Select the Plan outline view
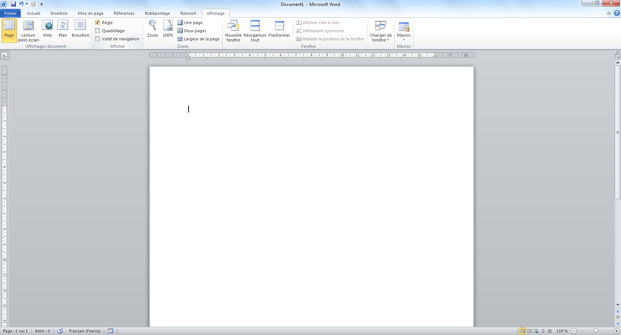This screenshot has width=621, height=335. click(63, 29)
